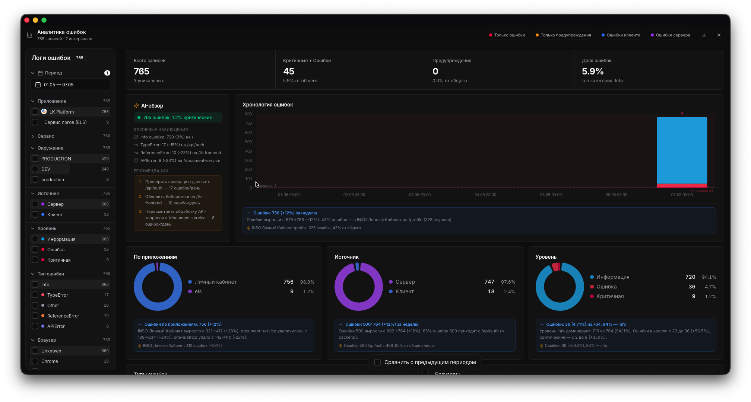Click recommendation about /document-service API requests

(178, 218)
